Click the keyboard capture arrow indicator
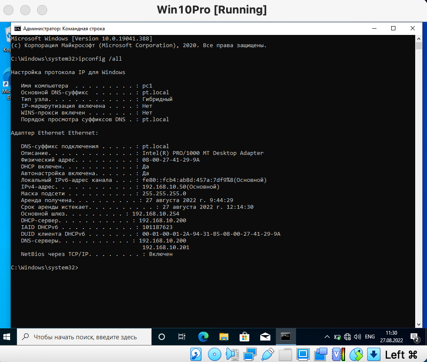The image size is (427, 362). click(374, 354)
